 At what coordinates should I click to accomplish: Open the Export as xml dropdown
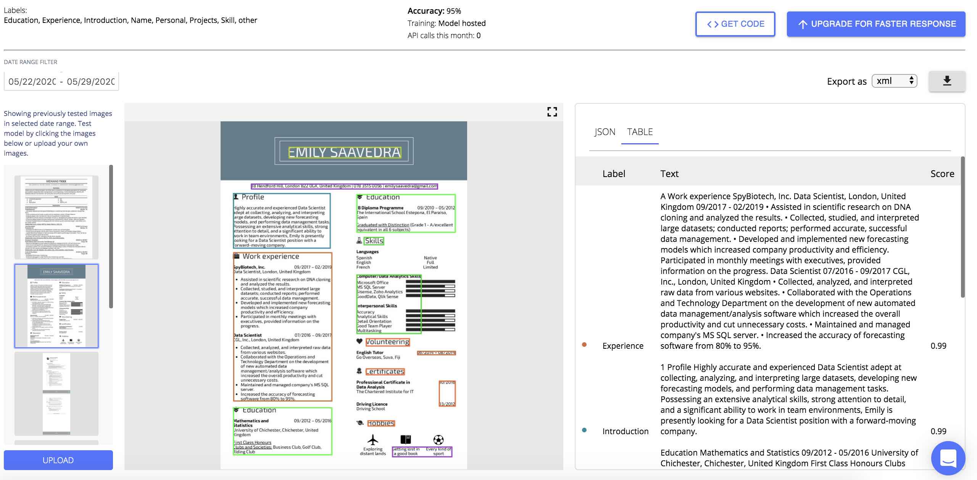(894, 81)
